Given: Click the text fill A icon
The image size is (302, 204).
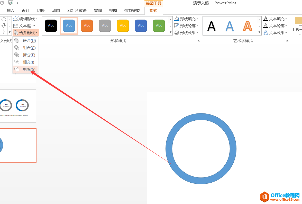Looking at the screenshot, I should [x=266, y=19].
